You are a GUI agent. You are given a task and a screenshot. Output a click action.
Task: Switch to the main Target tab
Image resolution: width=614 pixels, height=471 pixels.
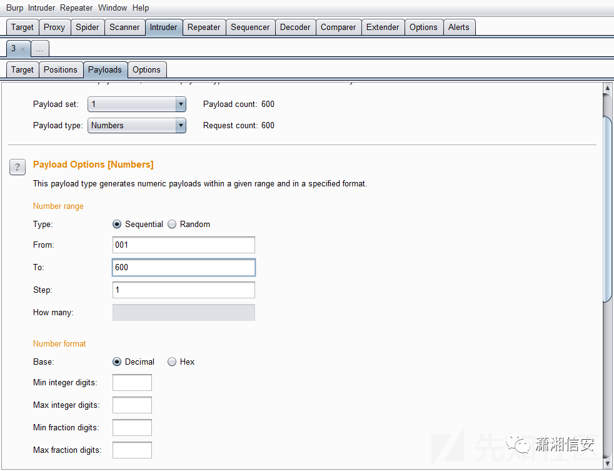(x=23, y=28)
